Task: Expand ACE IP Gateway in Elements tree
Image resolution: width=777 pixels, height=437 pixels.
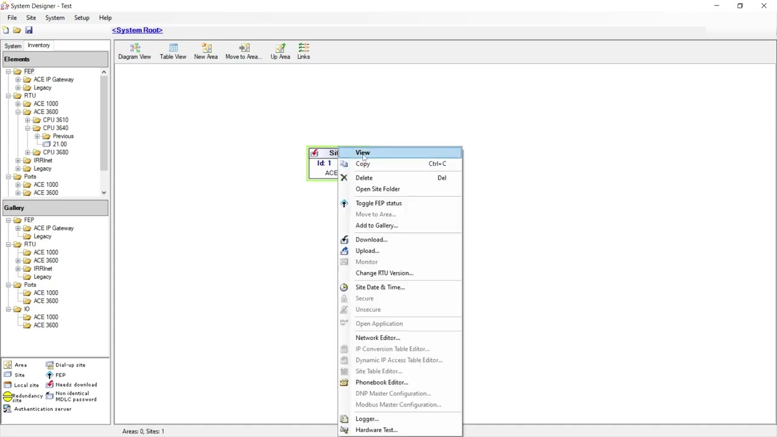Action: [18, 80]
